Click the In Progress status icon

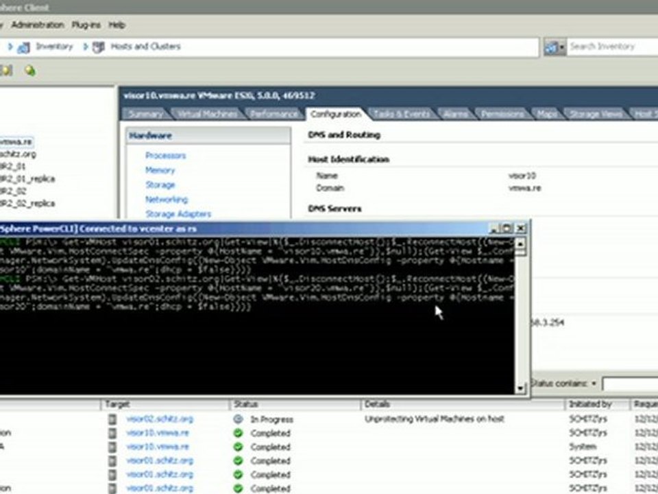[238, 419]
